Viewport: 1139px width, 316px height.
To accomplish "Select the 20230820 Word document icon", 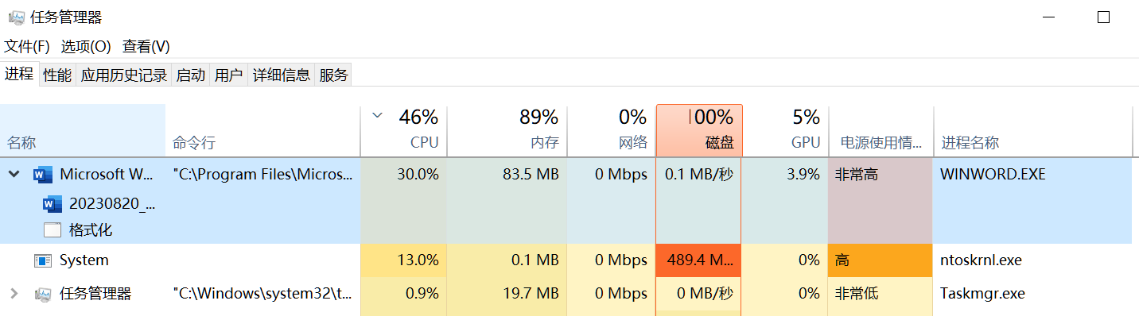I will click(52, 204).
